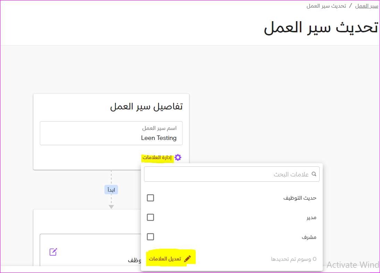Screen dimensions: 380x273
Task: Focus the علامات البحث search field
Action: click(x=229, y=174)
